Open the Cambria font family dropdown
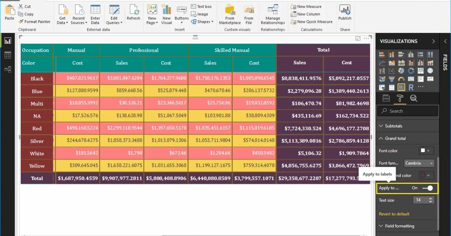Viewport: 451px width, 236px height. 419,163
